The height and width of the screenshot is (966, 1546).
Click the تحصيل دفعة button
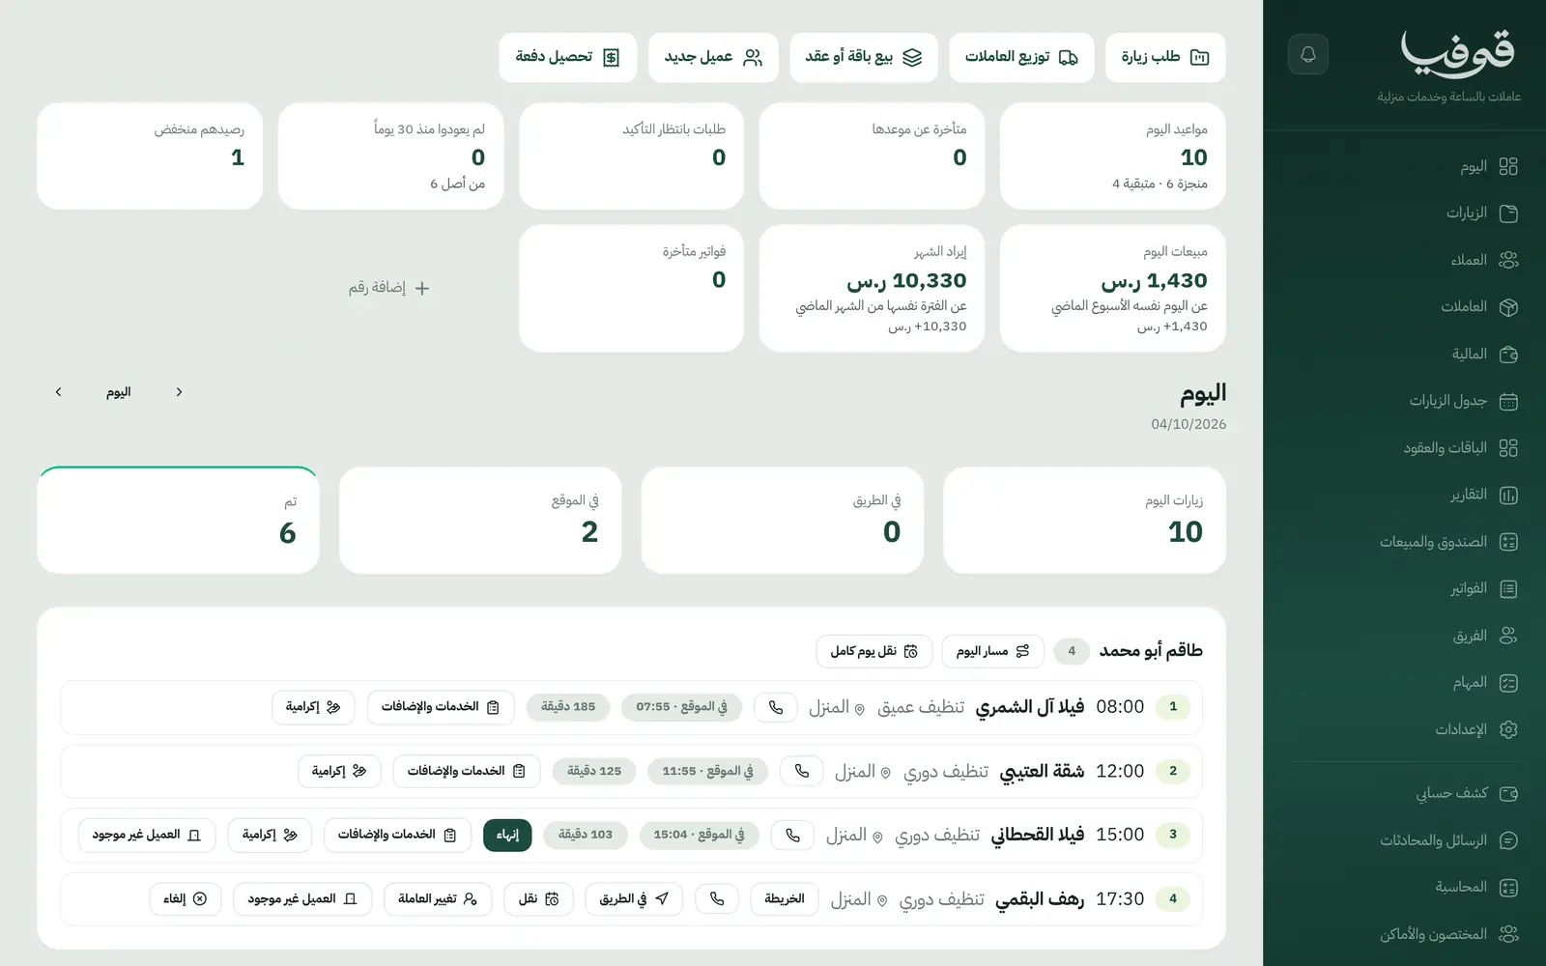click(568, 57)
